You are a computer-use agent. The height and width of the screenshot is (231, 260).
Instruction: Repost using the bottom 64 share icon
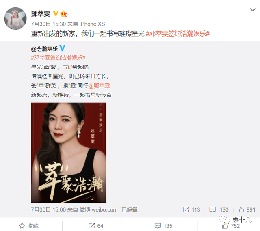pyautogui.click(x=96, y=226)
